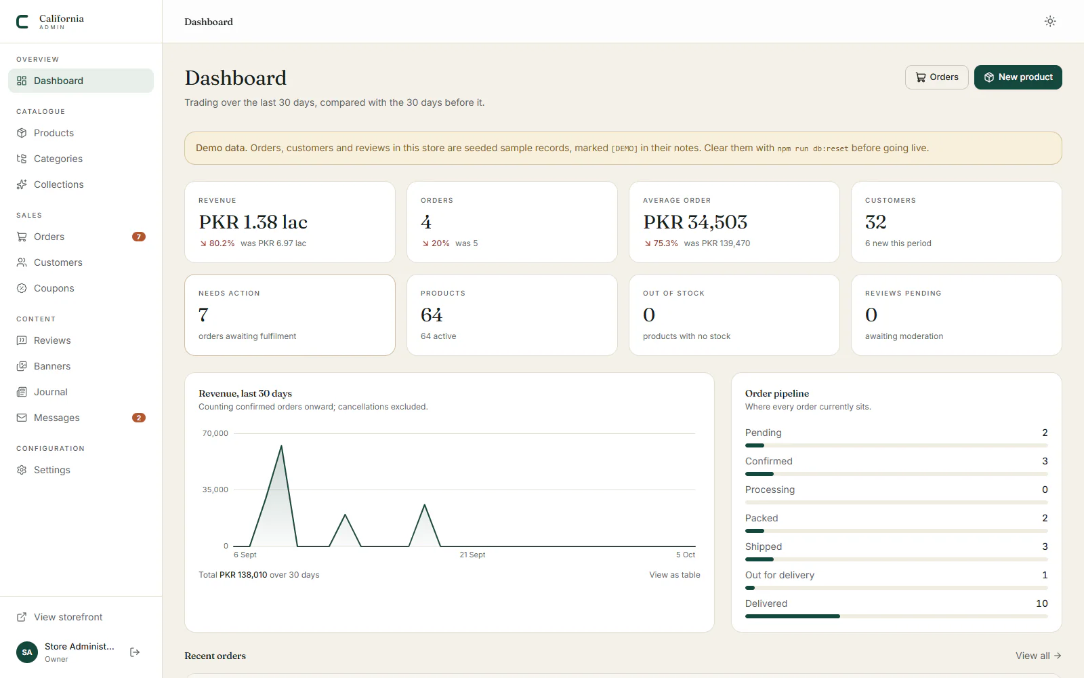The width and height of the screenshot is (1084, 678).
Task: Click the Customers stat card showing 32
Action: [957, 222]
